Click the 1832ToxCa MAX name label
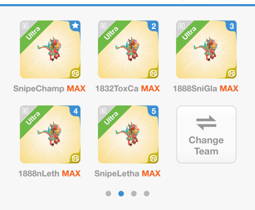Viewport: 255px width, 210px height. [x=128, y=88]
